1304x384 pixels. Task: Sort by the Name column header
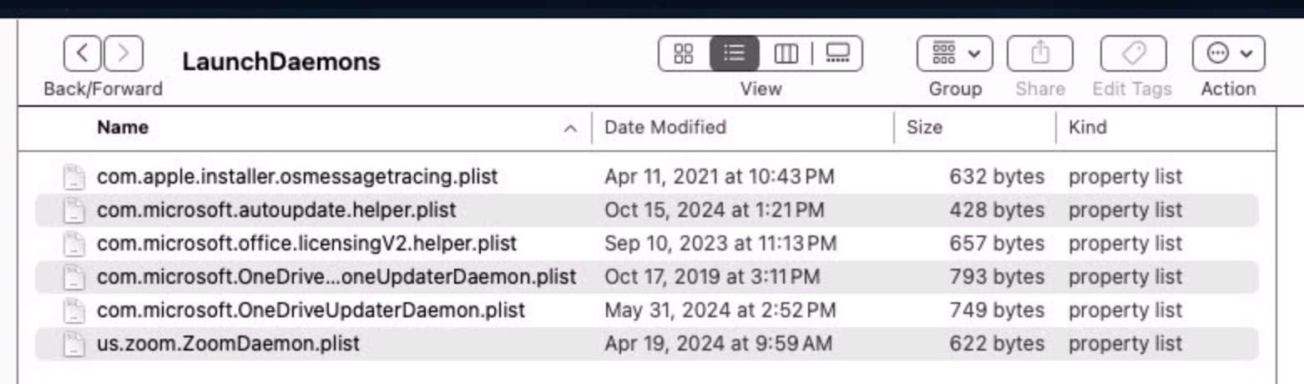123,128
